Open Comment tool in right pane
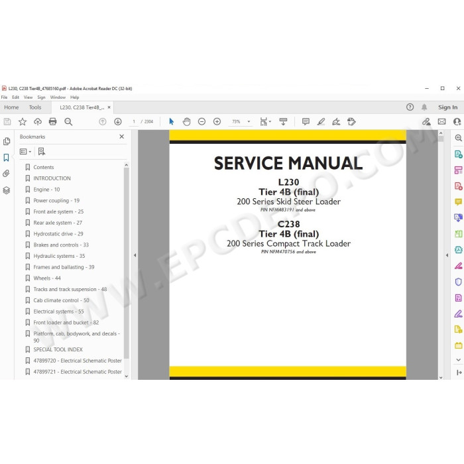The height and width of the screenshot is (464, 464). [x=459, y=202]
